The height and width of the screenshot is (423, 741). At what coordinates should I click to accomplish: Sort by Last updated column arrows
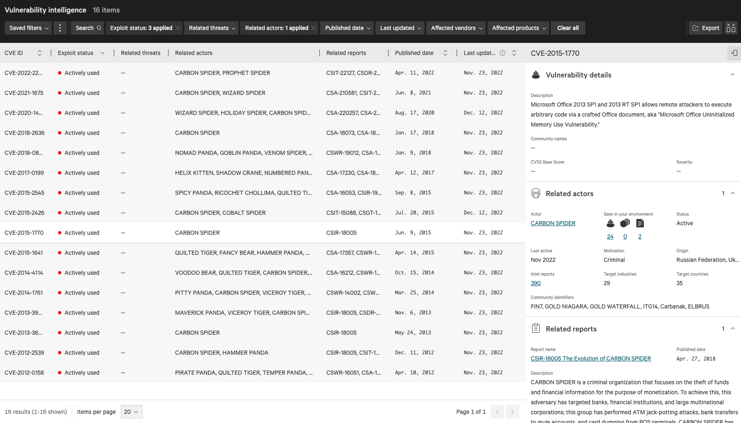point(514,53)
